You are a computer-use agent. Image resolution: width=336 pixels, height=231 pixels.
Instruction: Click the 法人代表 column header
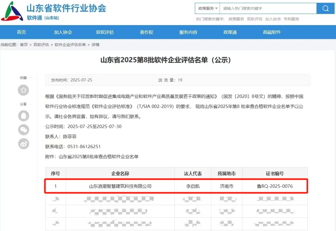click(x=193, y=174)
